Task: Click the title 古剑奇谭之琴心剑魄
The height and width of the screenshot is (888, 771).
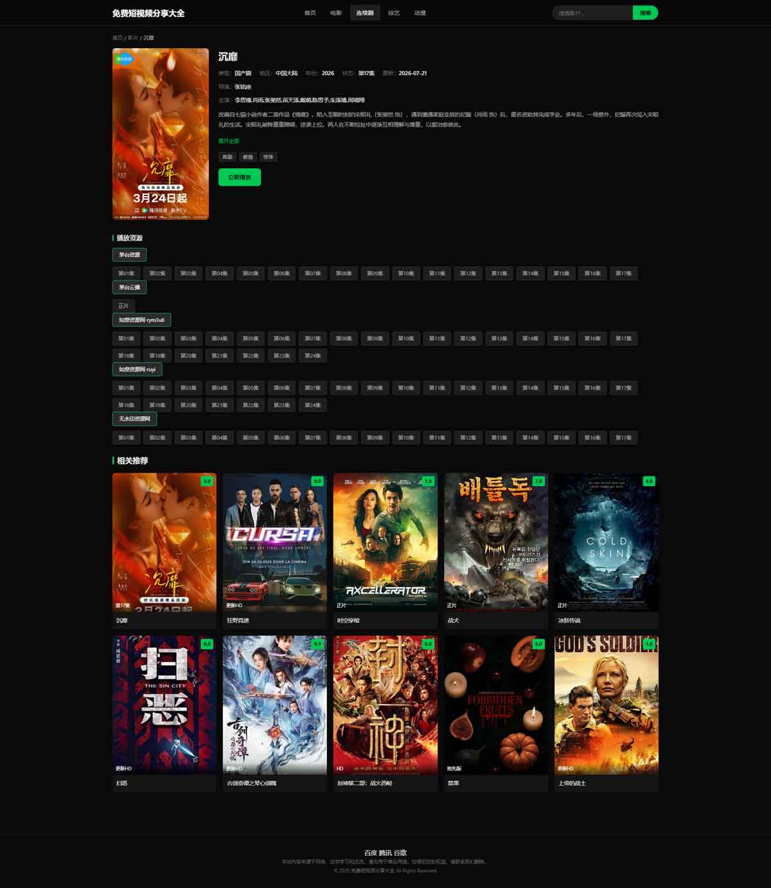Action: pos(251,783)
